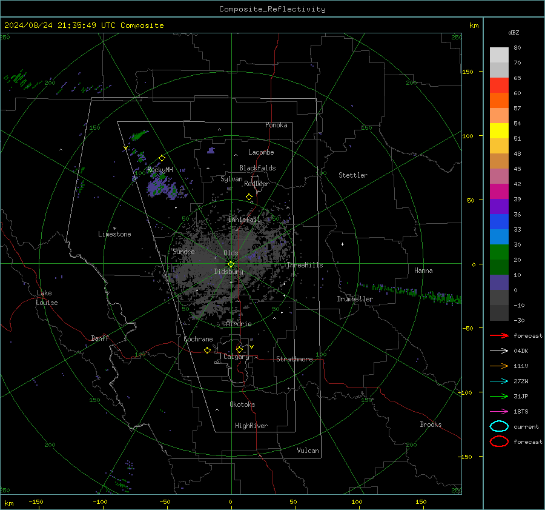Click the red forecast arrow in legend
The width and height of the screenshot is (545, 510).
pos(499,335)
